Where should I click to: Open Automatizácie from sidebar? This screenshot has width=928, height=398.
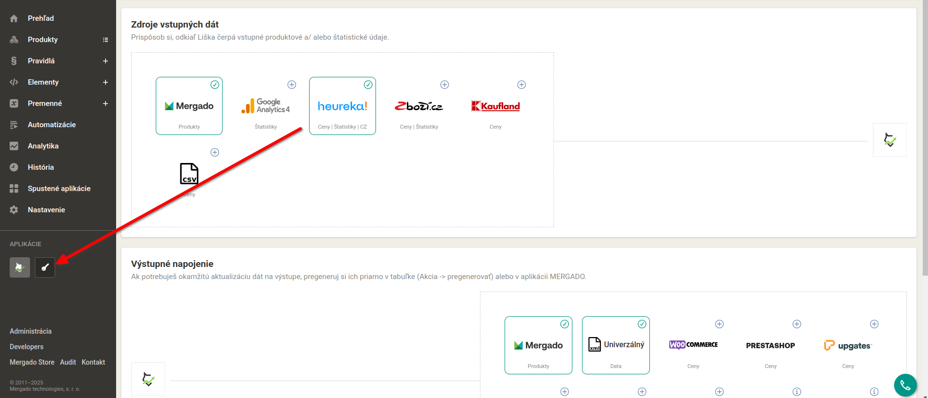click(x=52, y=125)
